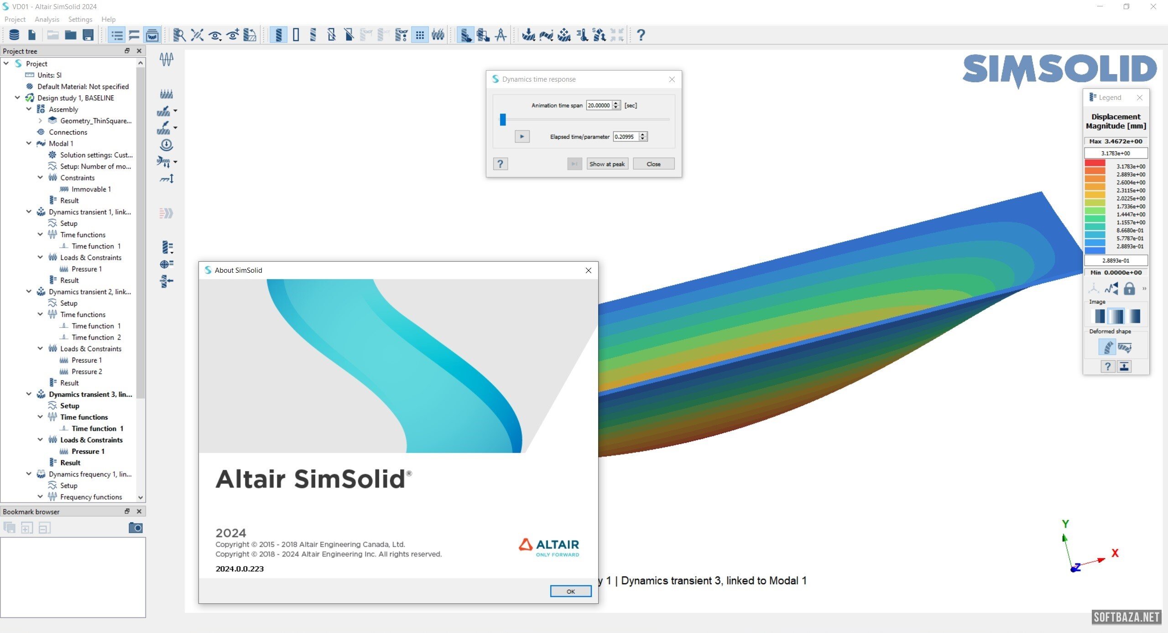The image size is (1168, 633).
Task: Toggle the grid points display button
Action: tap(420, 35)
